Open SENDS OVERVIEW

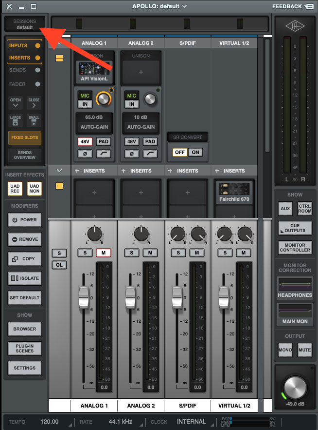pyautogui.click(x=25, y=155)
